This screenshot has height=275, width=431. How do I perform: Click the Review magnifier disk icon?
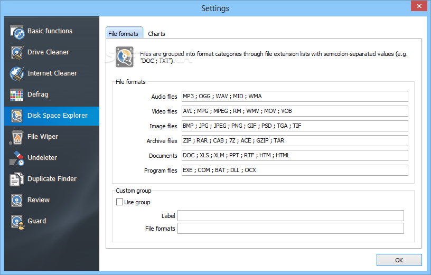17,200
